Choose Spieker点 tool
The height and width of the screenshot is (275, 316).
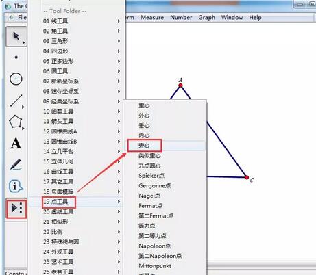click(165, 176)
